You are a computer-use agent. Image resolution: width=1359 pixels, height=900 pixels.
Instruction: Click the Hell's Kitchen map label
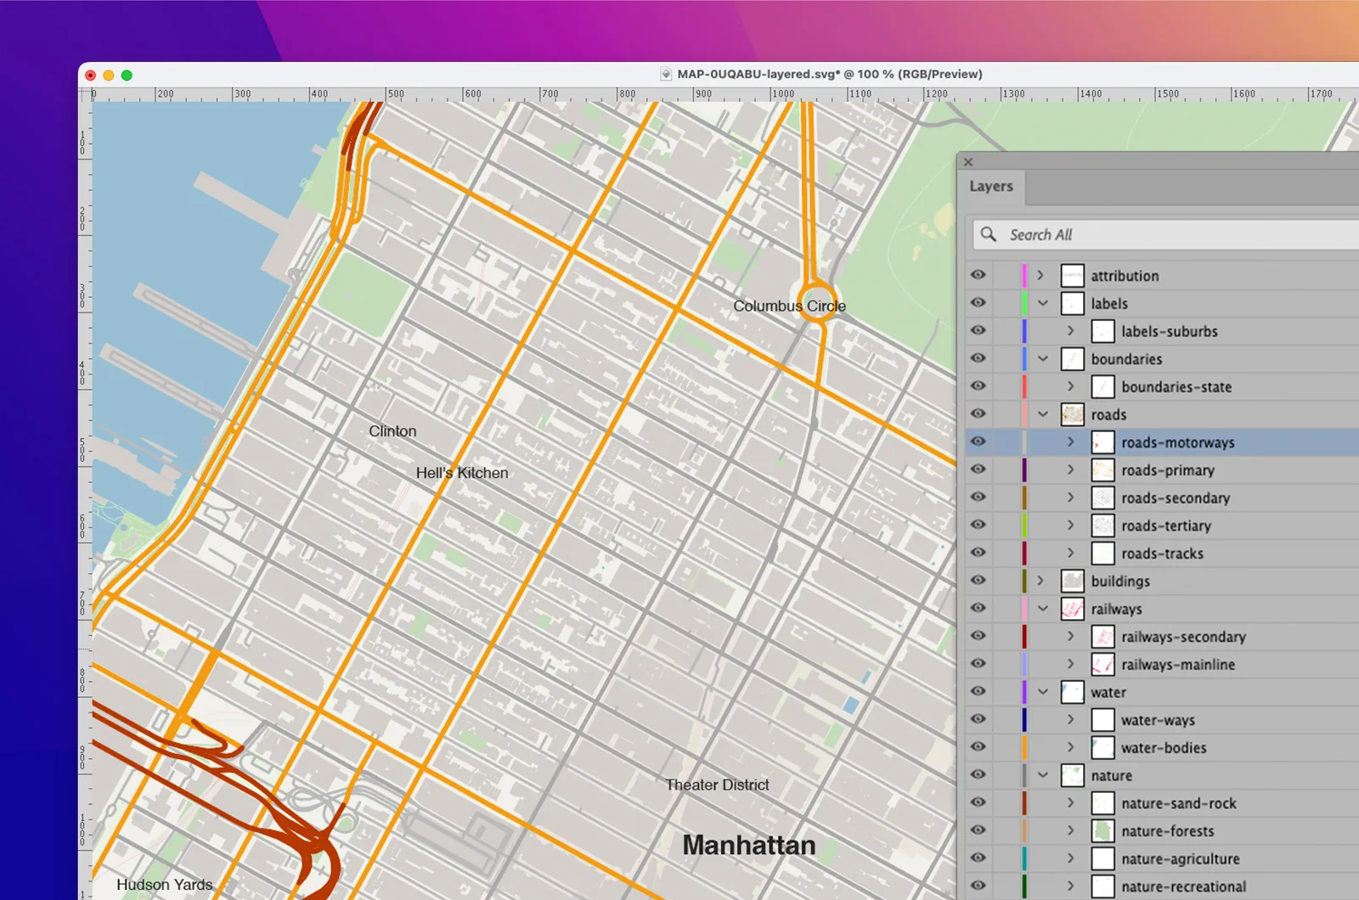coord(462,473)
